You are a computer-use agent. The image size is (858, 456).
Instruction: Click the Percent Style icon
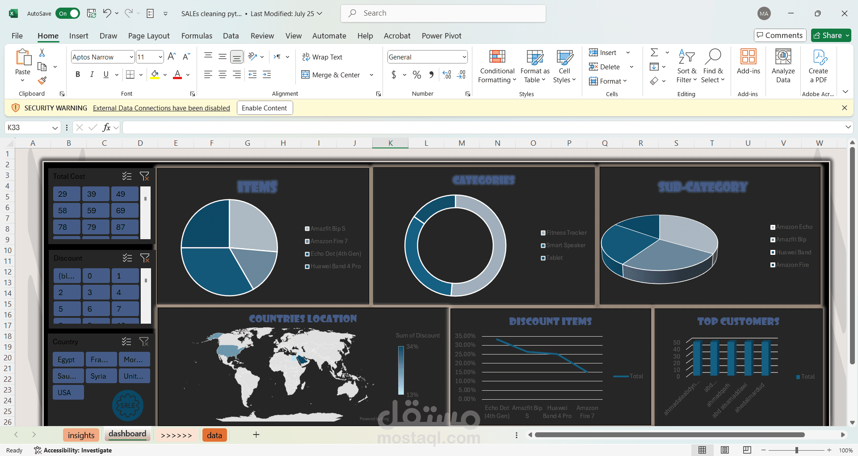pyautogui.click(x=417, y=75)
